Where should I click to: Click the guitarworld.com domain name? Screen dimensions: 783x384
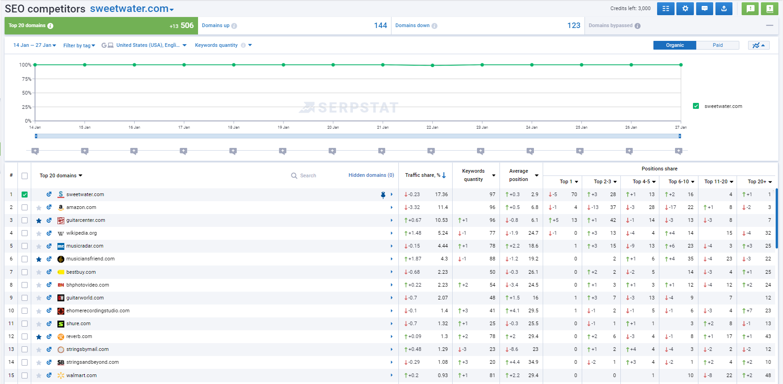pyautogui.click(x=85, y=298)
